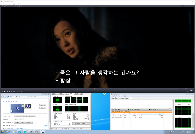Image resolution: width=195 pixels, height=134 pixels.
Task: Switch to 메모리 tab in Resource Monitor
Action: click(122, 98)
